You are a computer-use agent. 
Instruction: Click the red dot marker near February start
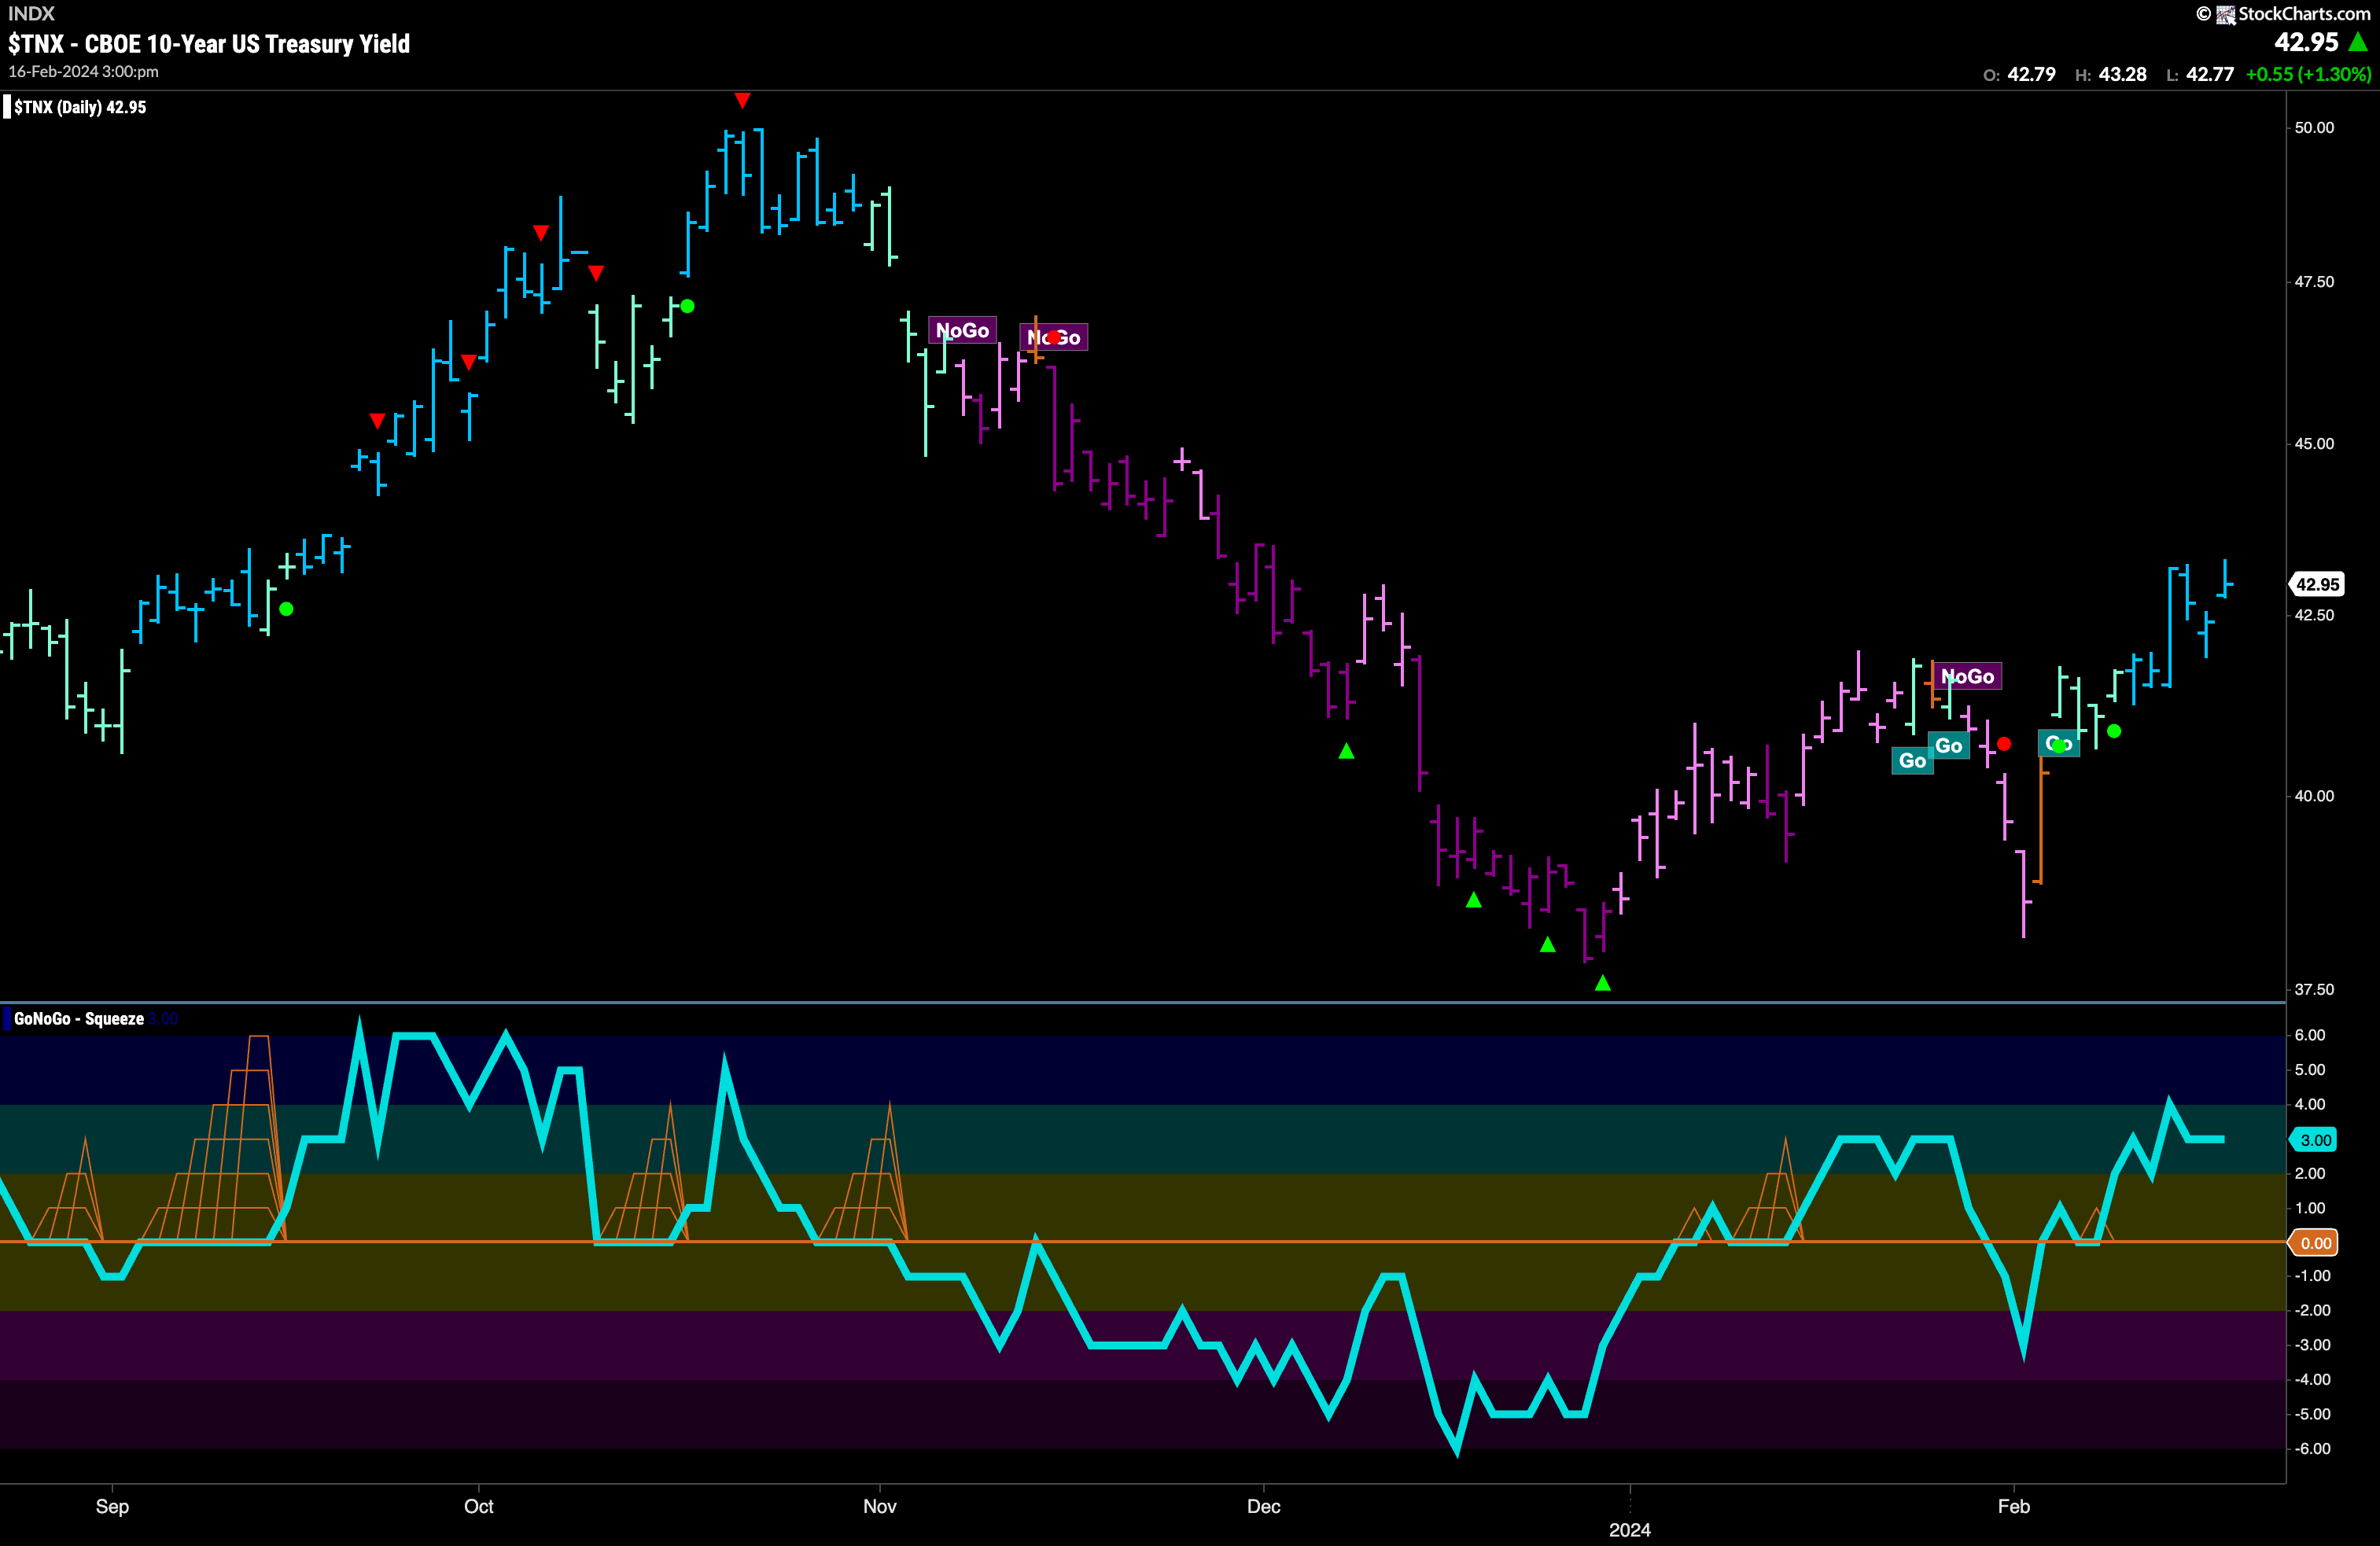[2004, 744]
